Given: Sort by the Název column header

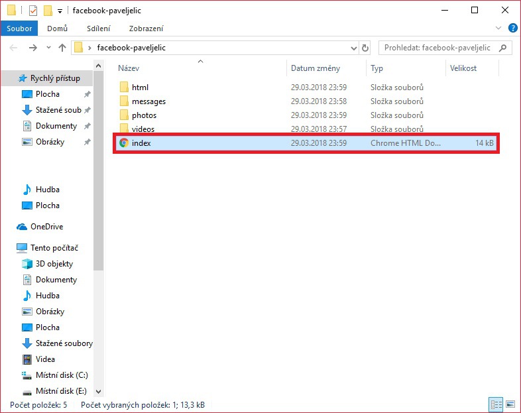Looking at the screenshot, I should pyautogui.click(x=129, y=68).
